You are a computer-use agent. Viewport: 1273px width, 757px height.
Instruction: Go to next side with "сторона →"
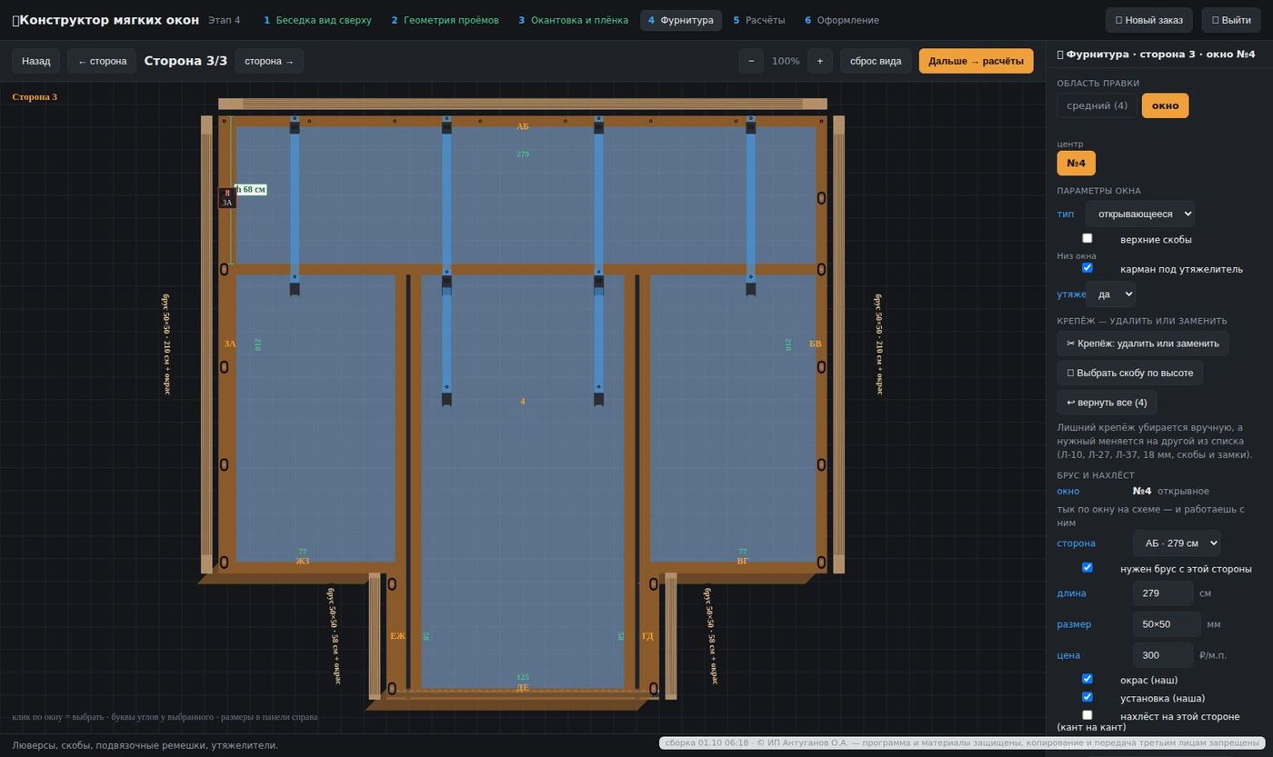tap(269, 61)
